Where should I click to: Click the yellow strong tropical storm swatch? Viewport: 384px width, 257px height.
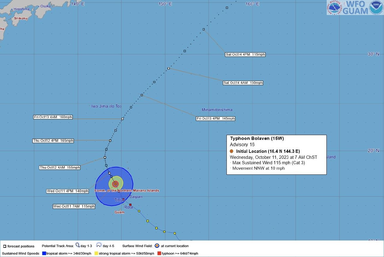point(96,253)
